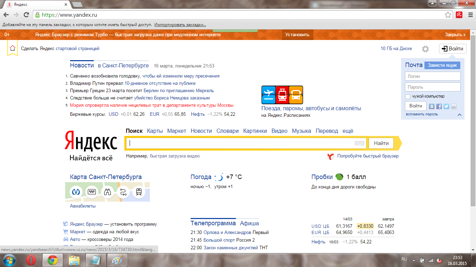The width and height of the screenshot is (476, 267).
Task: Show hidden tray icons with the arrow
Action: coord(413,260)
